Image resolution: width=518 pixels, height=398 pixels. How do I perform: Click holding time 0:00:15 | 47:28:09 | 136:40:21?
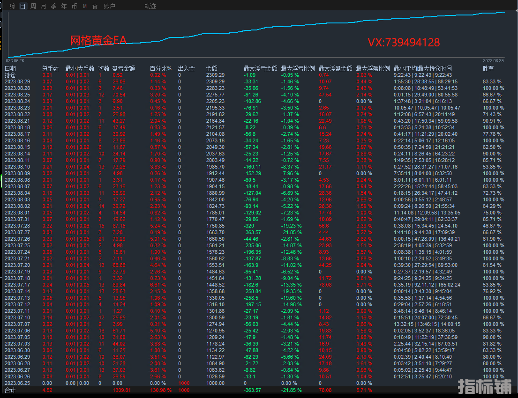coord(427,239)
